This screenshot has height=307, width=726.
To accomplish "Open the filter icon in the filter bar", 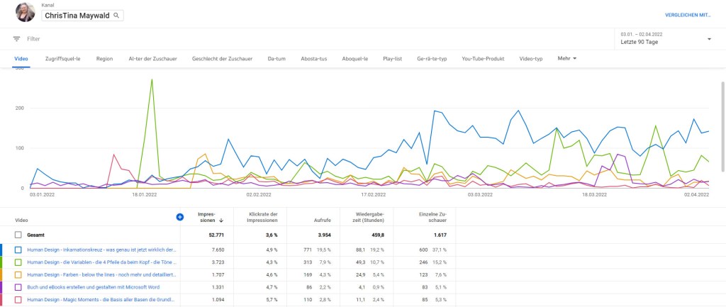I will tap(16, 39).
